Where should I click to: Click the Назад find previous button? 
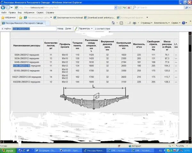(x=60, y=29)
